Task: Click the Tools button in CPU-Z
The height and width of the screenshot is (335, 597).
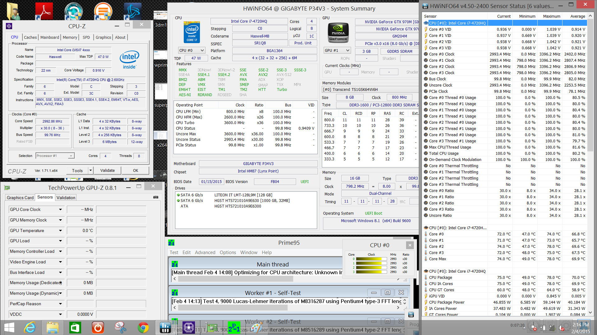Action: pyautogui.click(x=77, y=170)
